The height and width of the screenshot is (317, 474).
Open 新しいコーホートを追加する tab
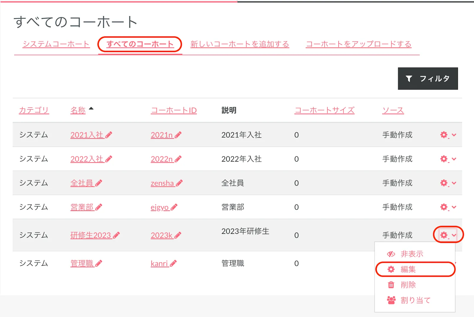[x=239, y=44]
